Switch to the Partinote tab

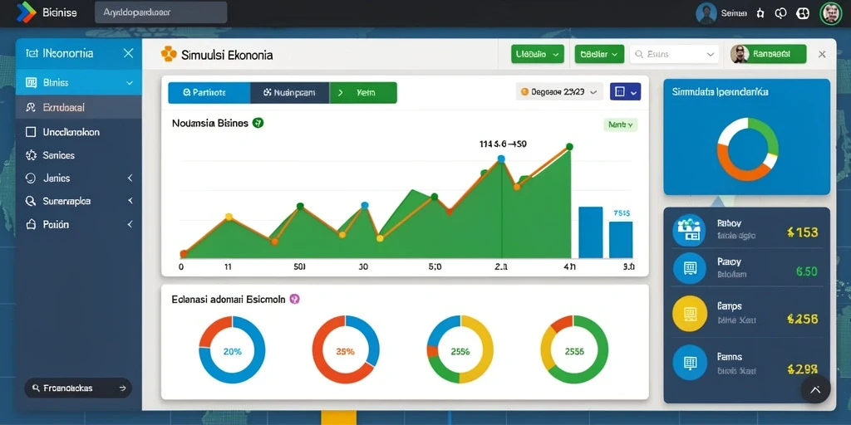pos(209,93)
